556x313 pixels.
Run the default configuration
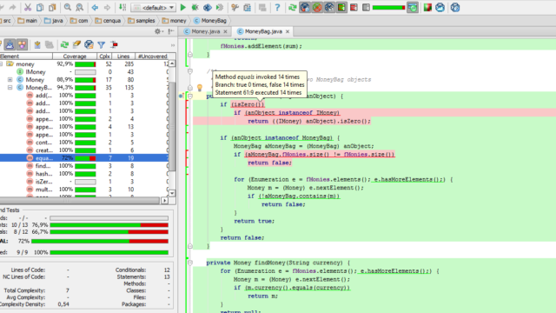[x=183, y=8]
